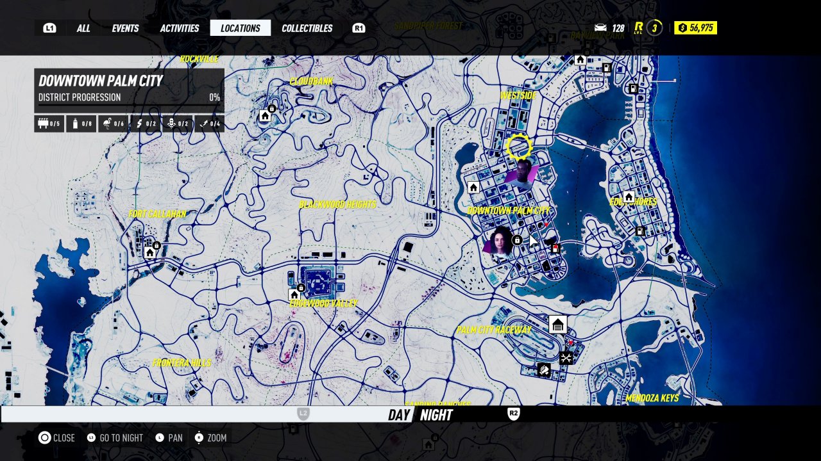Click the ZOOM control prompt
Screen dimensions: 821x461
pos(210,438)
